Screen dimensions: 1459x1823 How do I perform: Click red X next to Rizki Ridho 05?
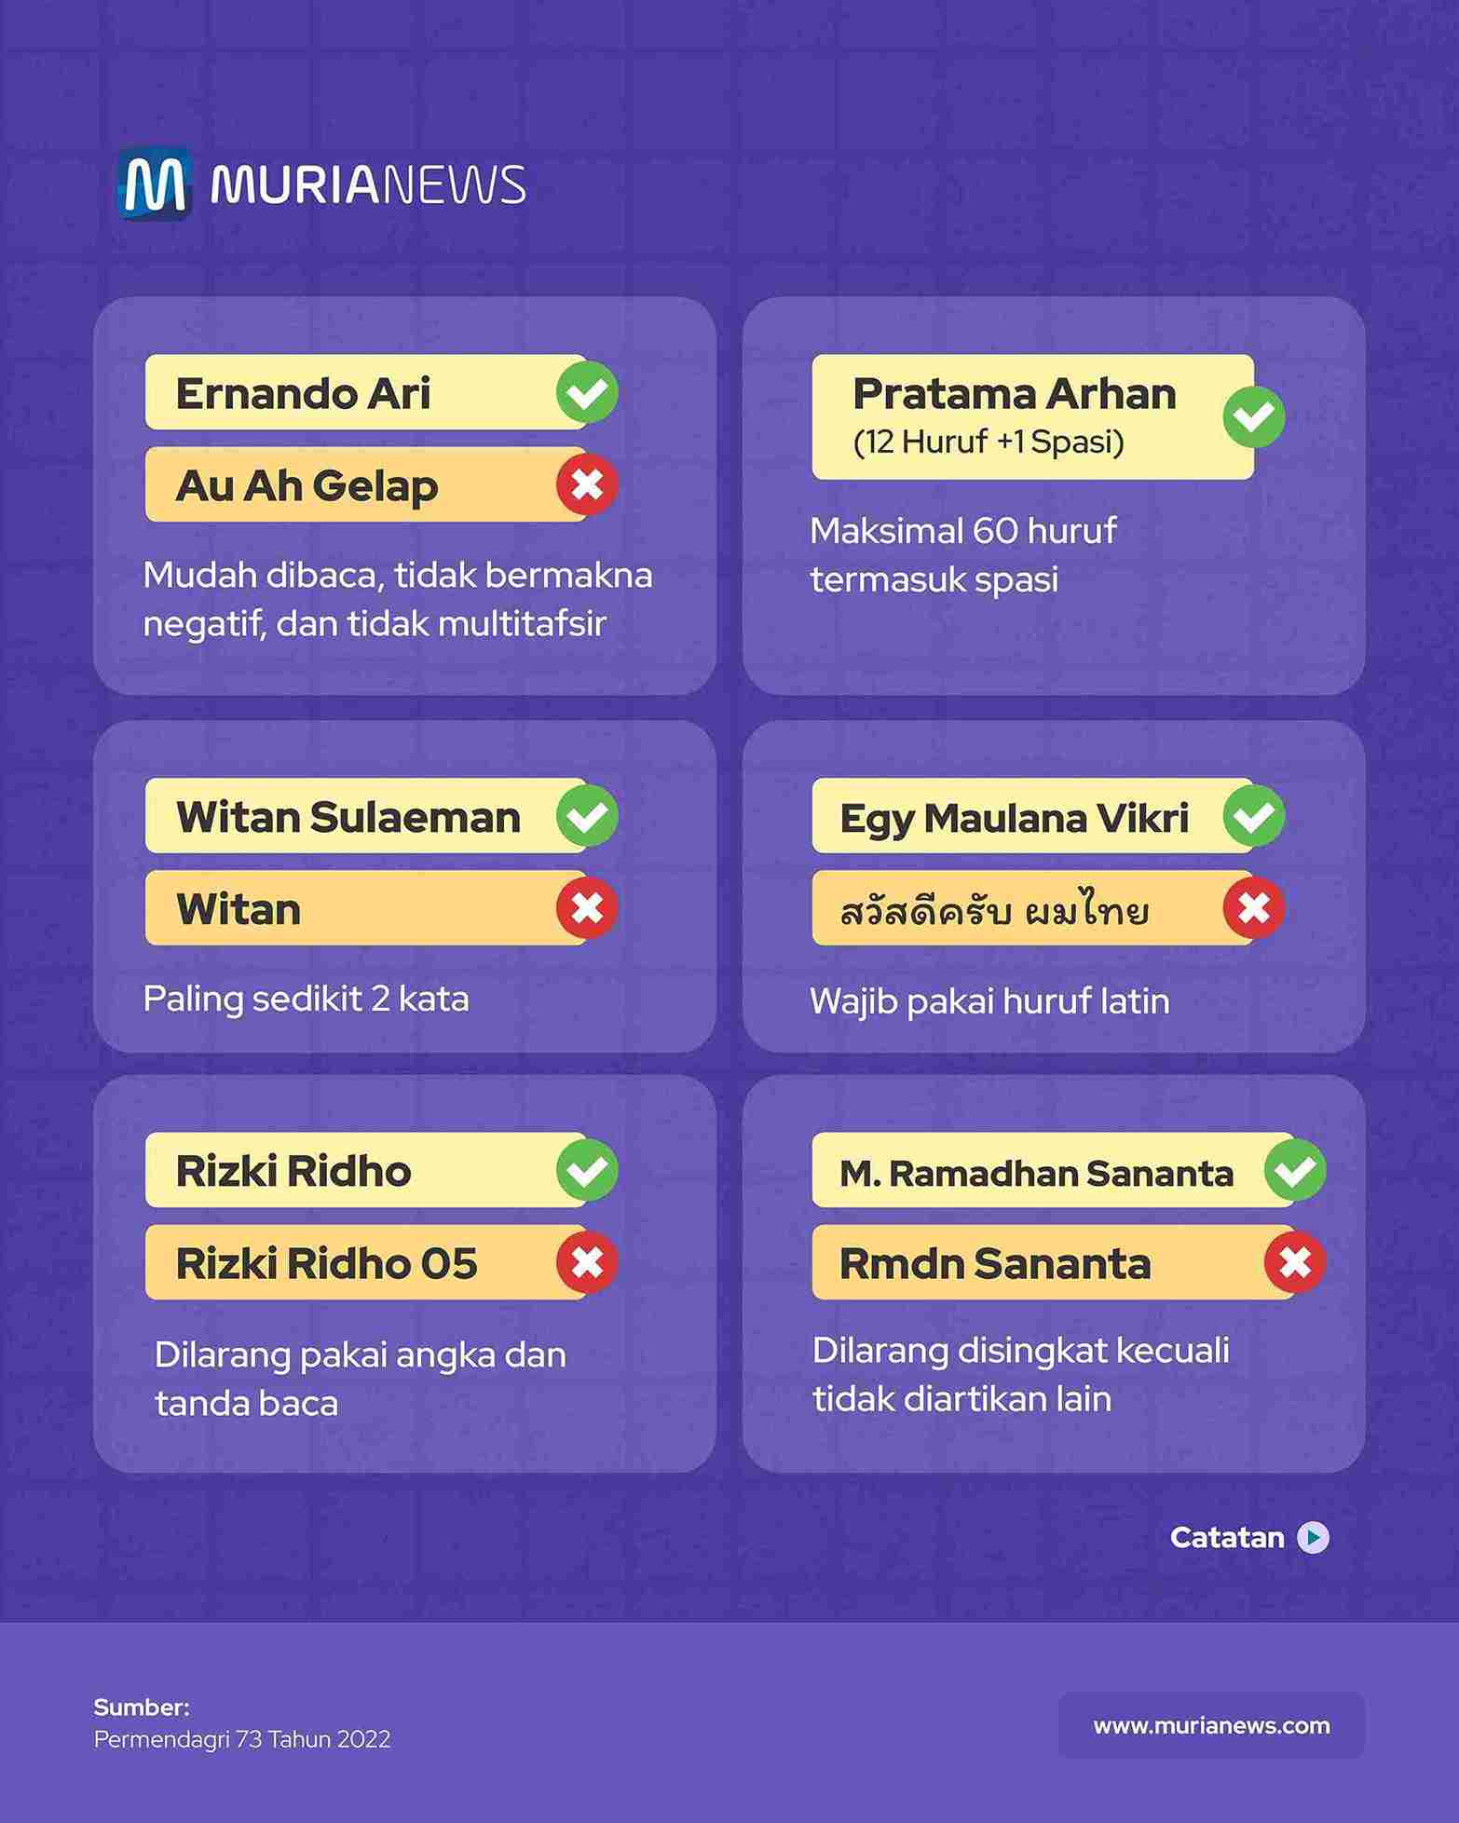587,1262
